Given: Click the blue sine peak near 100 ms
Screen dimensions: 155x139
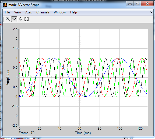Looking at the screenshot, I should point(119,58).
